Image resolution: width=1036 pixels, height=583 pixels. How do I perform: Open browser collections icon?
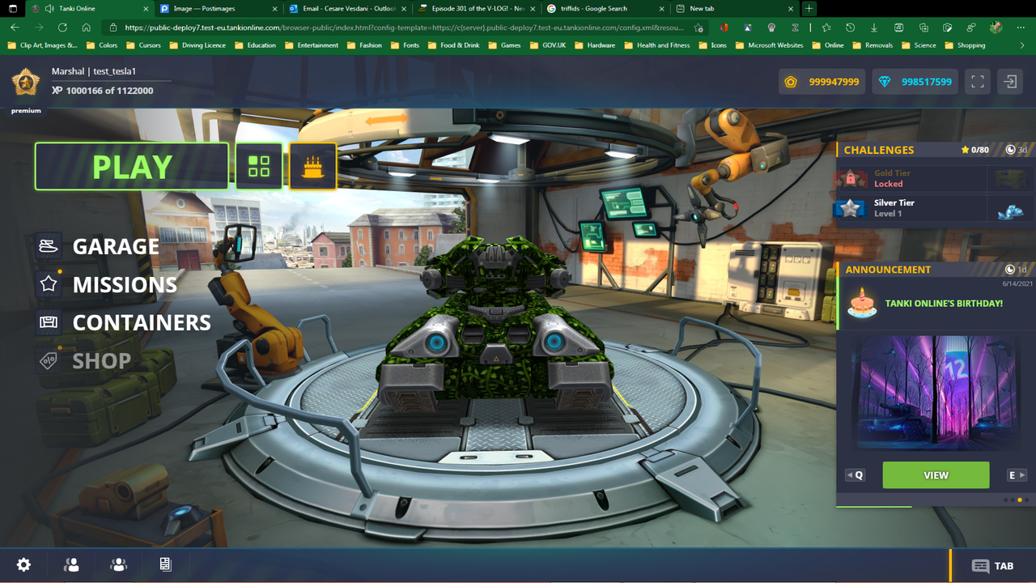click(x=923, y=28)
